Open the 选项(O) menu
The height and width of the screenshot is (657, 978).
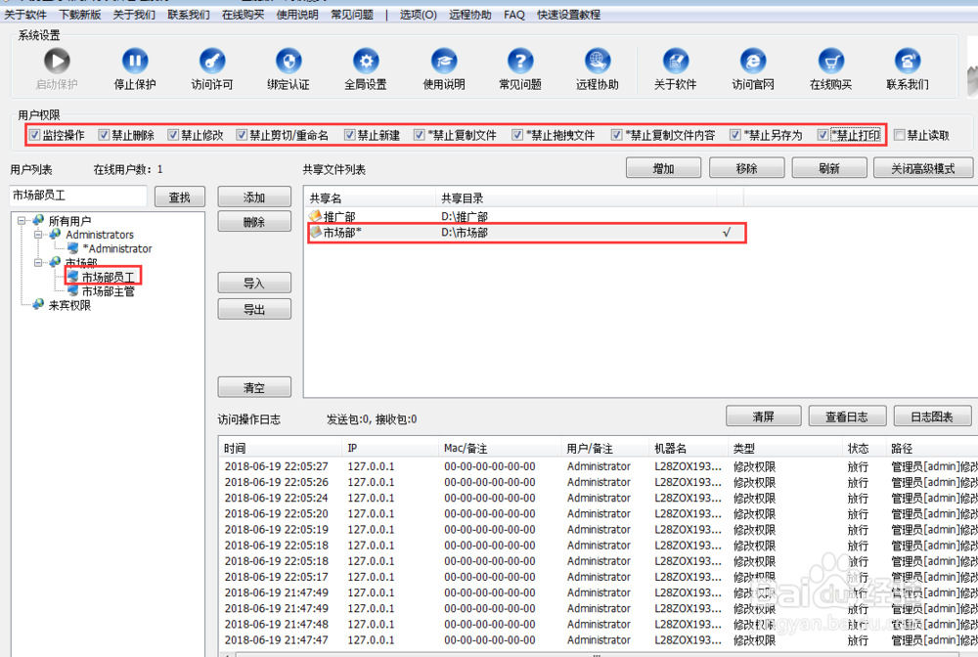[x=418, y=14]
